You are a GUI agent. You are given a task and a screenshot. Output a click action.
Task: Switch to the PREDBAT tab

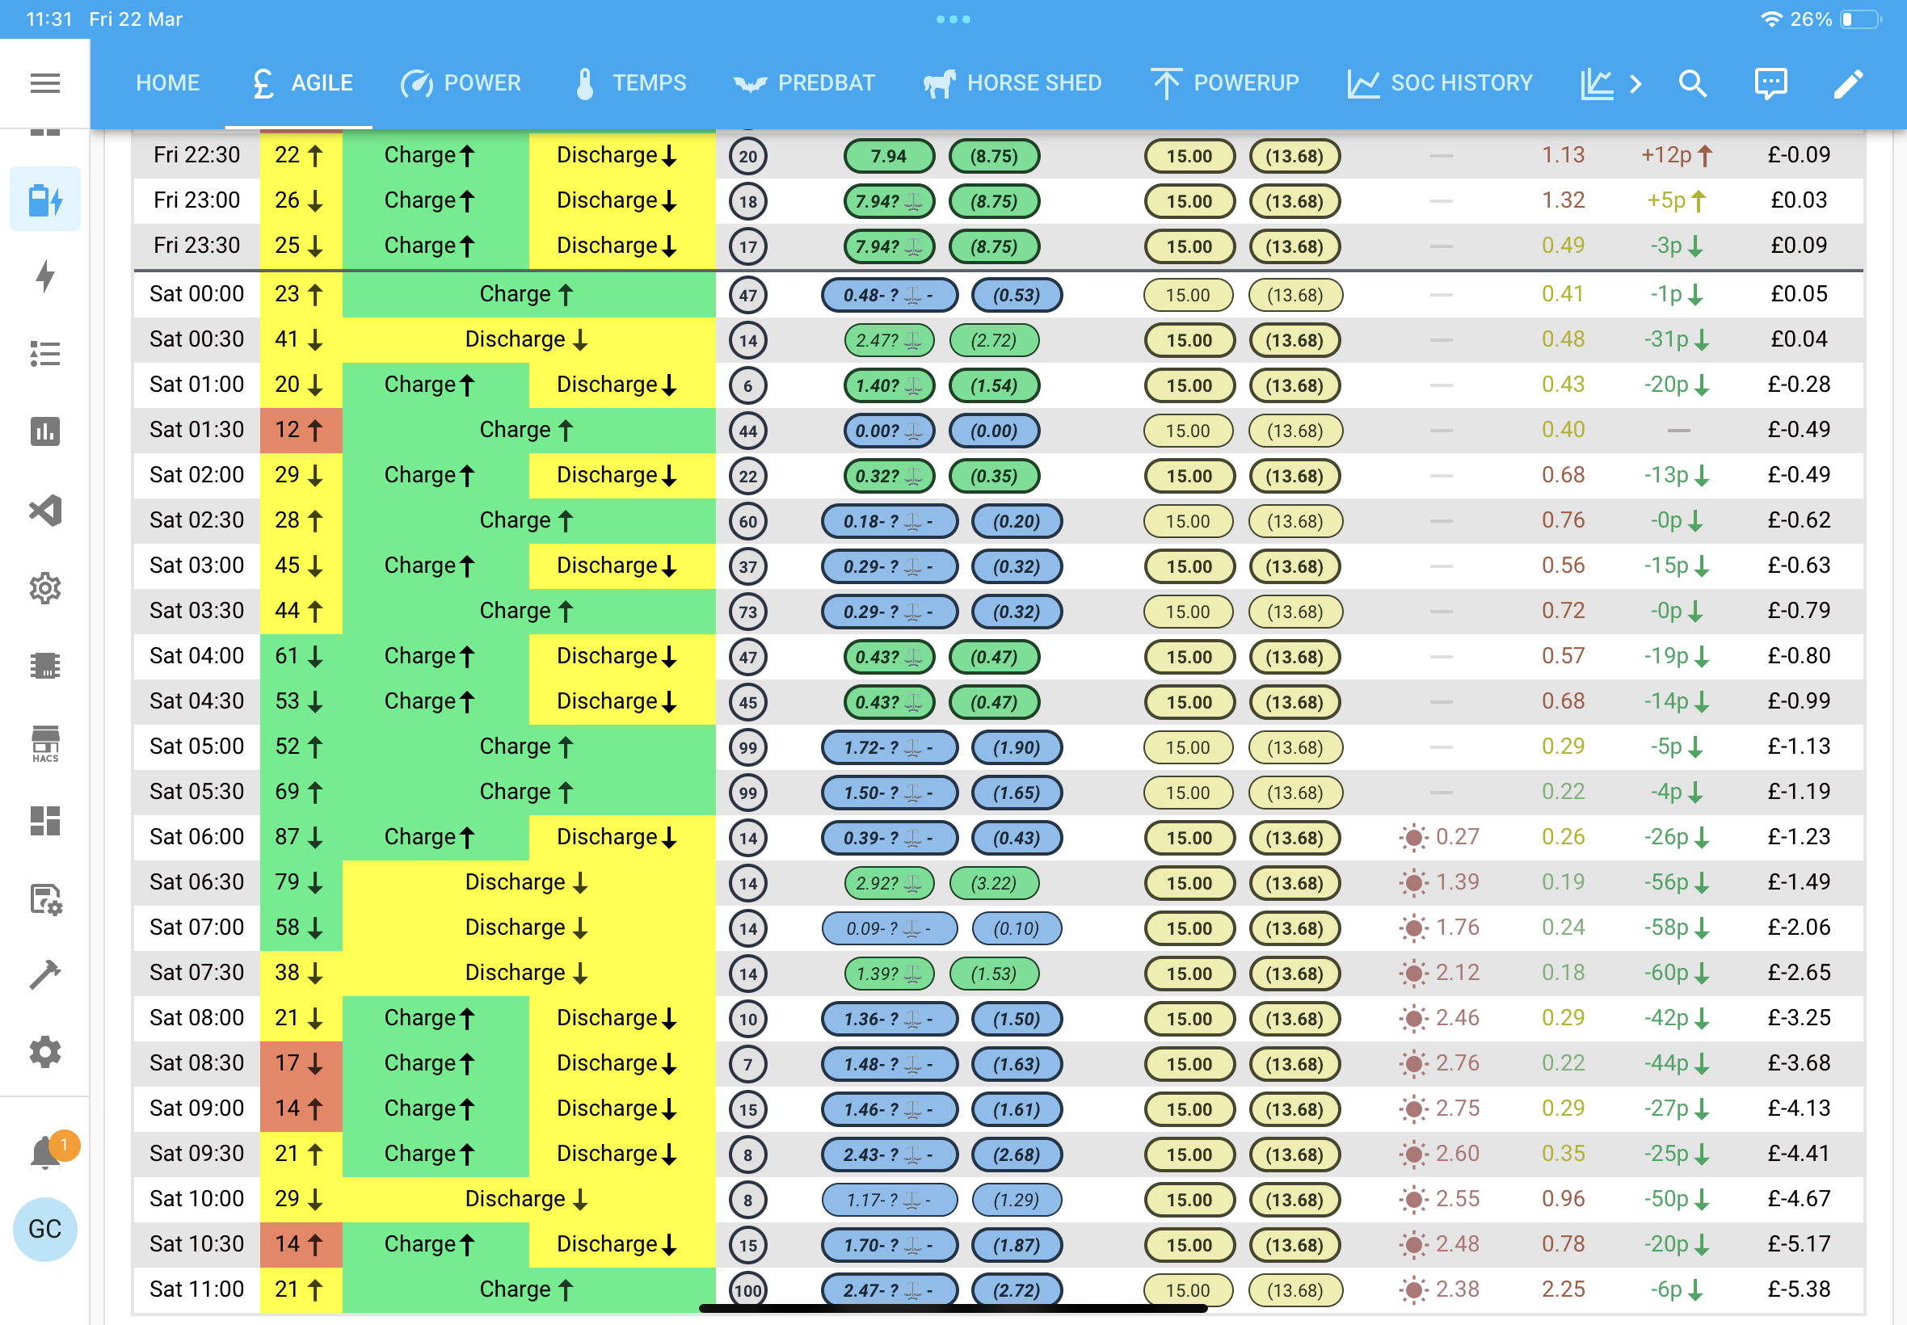804,83
